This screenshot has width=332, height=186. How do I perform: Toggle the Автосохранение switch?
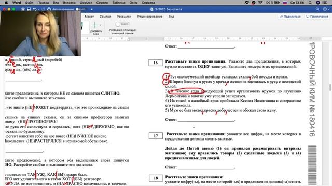coord(81,9)
